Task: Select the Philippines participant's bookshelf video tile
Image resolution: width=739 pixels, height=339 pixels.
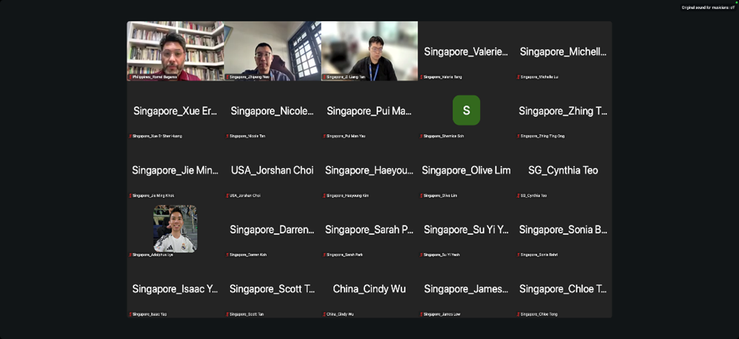Action: pyautogui.click(x=175, y=50)
